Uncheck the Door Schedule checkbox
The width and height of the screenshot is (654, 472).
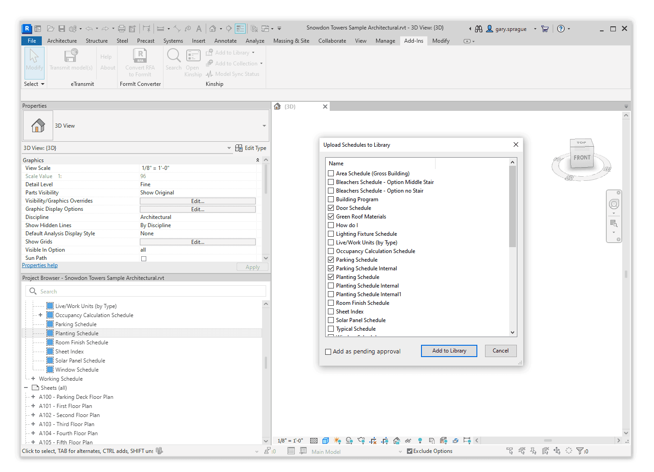point(331,208)
